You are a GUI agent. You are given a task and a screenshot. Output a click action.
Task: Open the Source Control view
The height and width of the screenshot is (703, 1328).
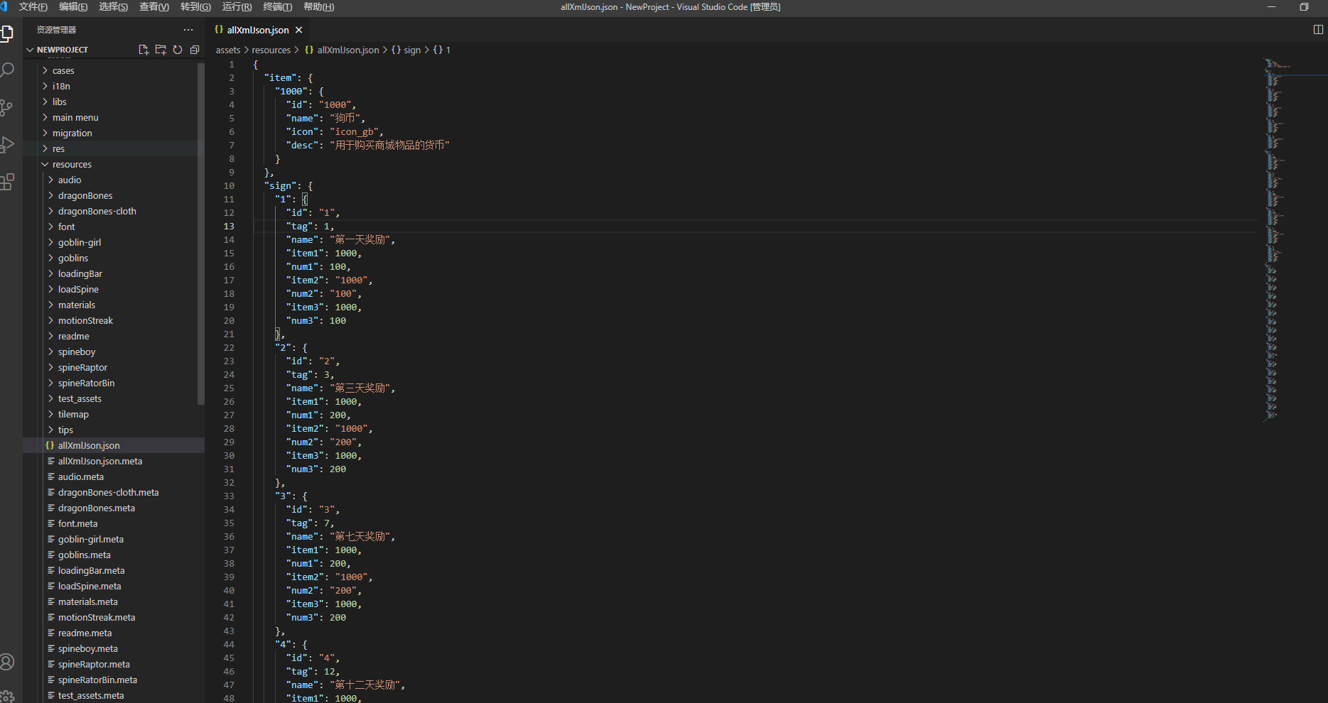click(x=7, y=108)
